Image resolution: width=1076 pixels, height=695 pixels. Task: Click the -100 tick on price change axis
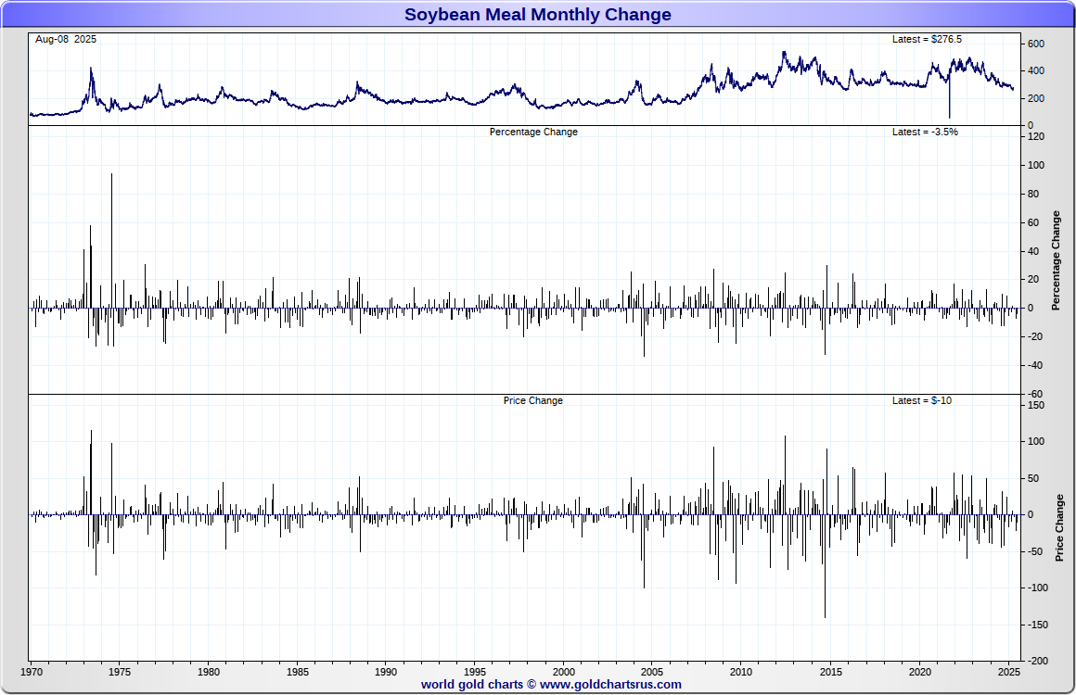[x=1037, y=588]
